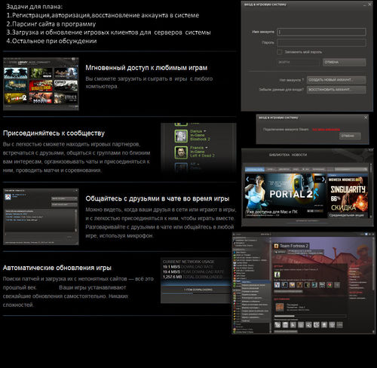Viewport: 377px width, 368px height.
Task: Click the store search field
Action: pos(351,169)
